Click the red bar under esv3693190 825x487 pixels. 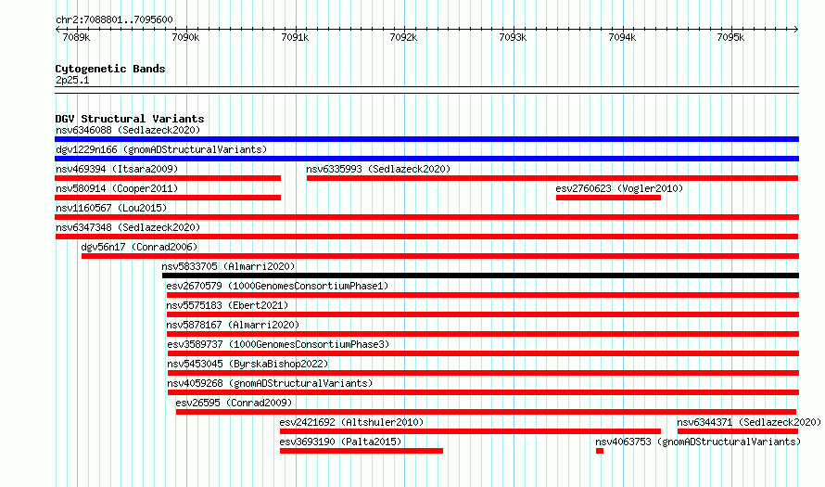[x=362, y=451]
